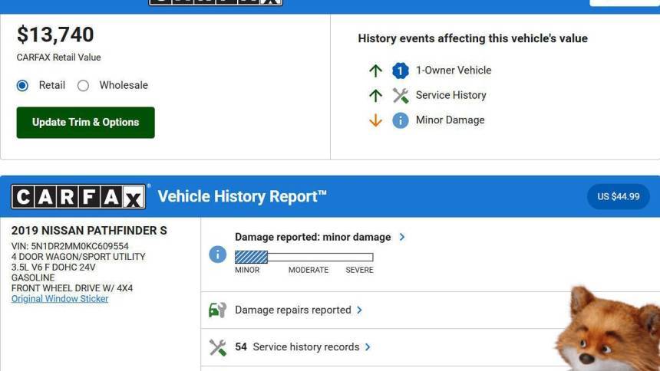Click 3.5L V6 F DOHC 24V engine text
Image resolution: width=660 pixels, height=371 pixels.
click(x=54, y=267)
